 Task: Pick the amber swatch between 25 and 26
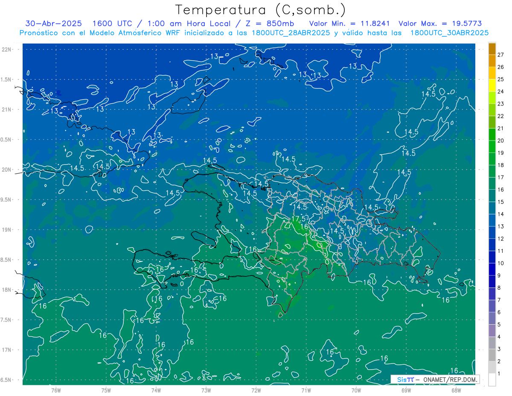click(492, 73)
